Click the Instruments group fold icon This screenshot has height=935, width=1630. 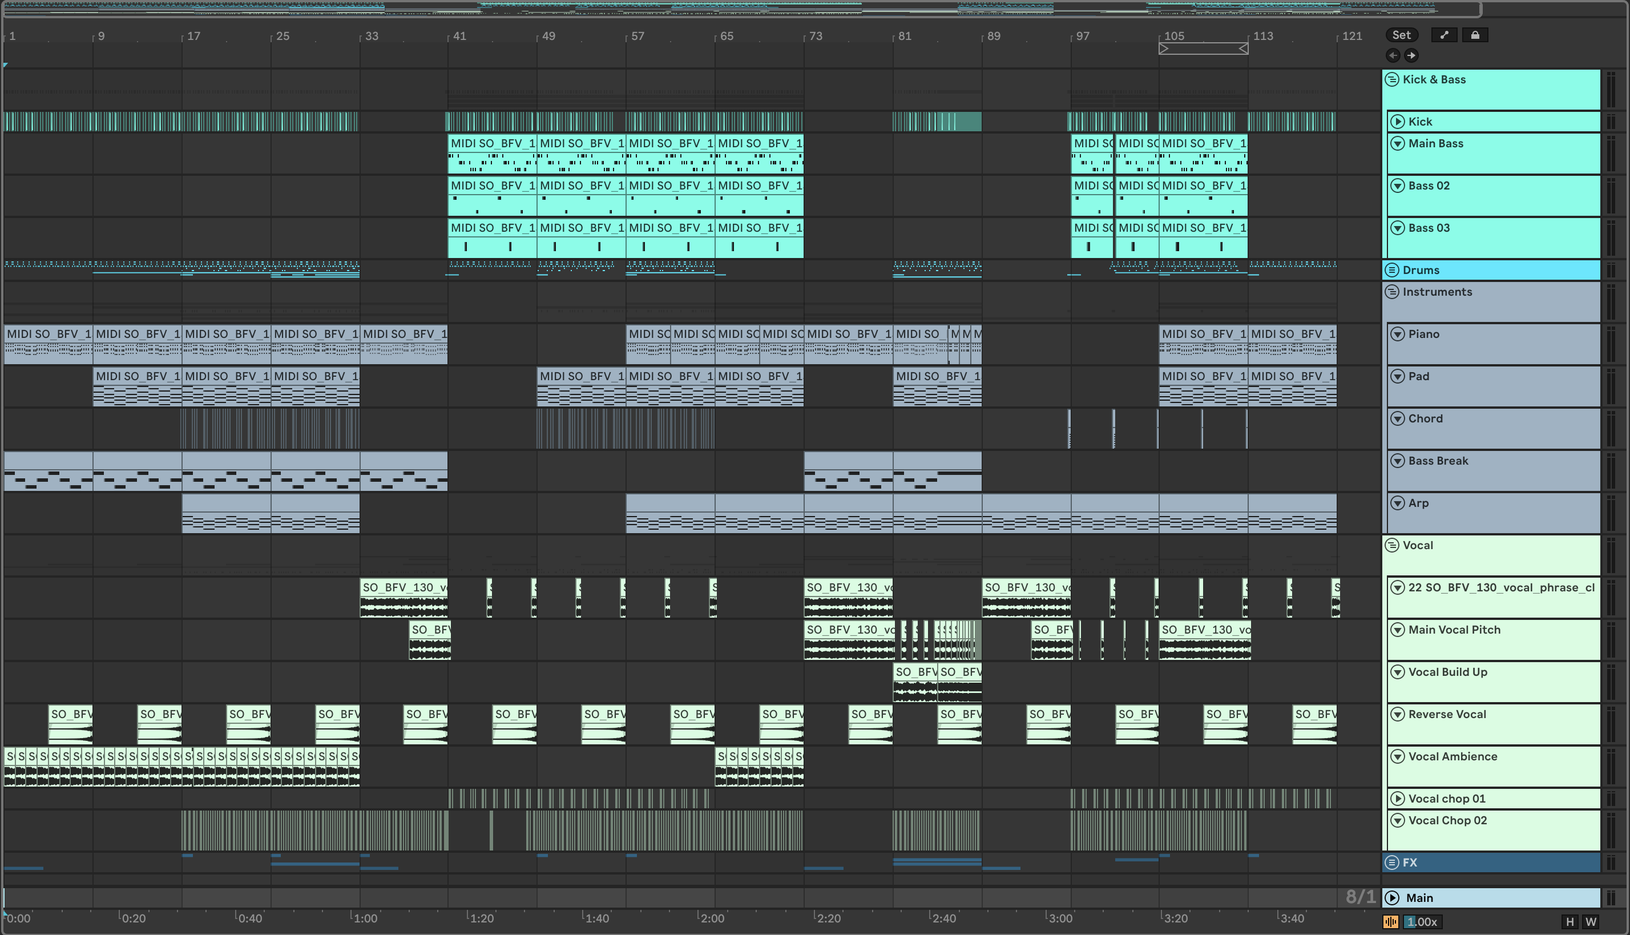(1392, 292)
